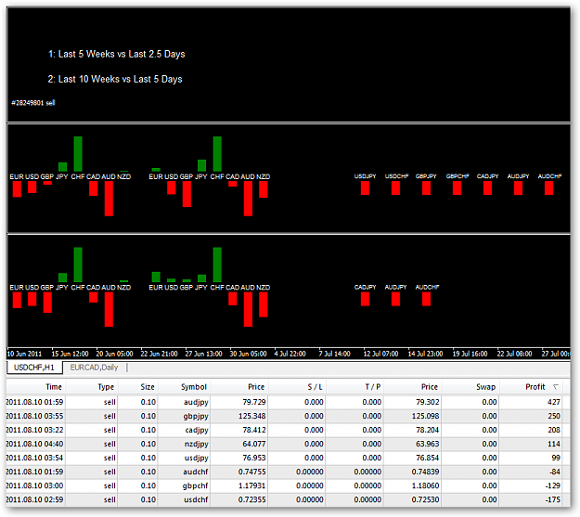Viewport: 580px width, 517px height.
Task: Click the GBPCHF label in upper indicator
Action: tap(458, 176)
